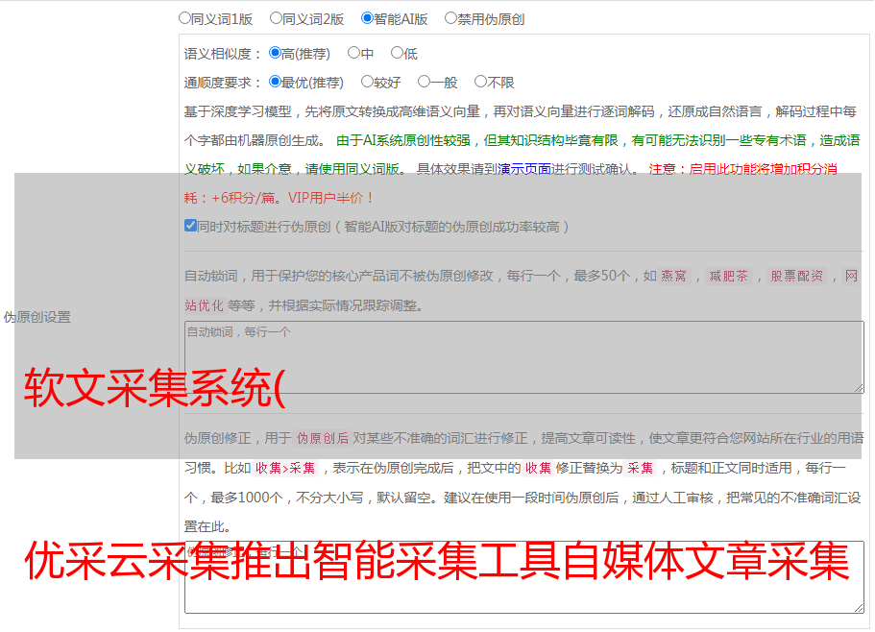Screen dimensions: 875x632
Task: Pick the 禁用伪原创 radio option
Action: pos(450,18)
